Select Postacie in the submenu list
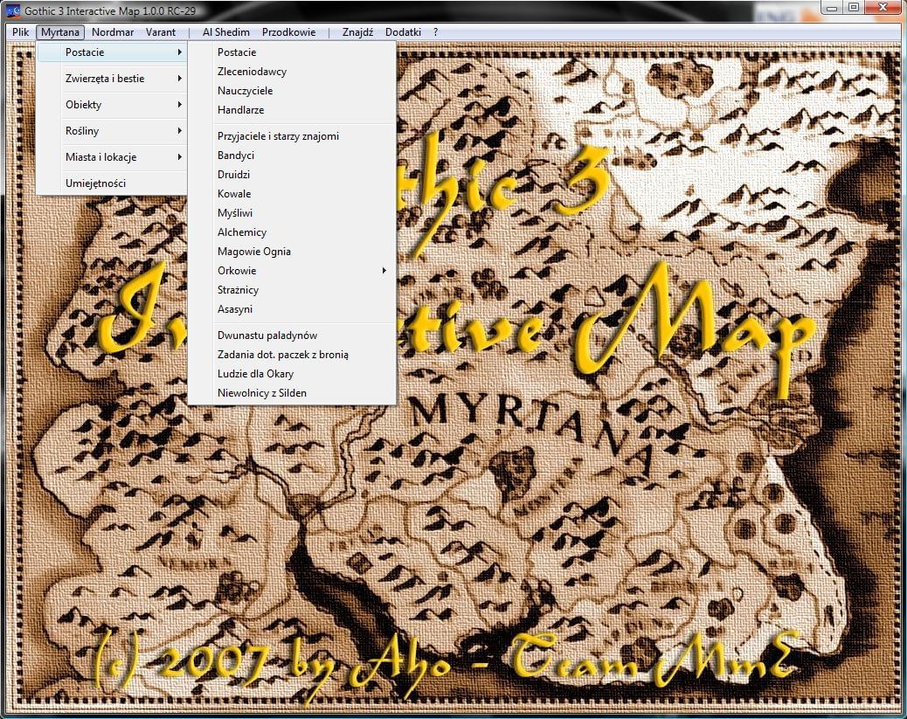This screenshot has width=907, height=719. (292, 52)
